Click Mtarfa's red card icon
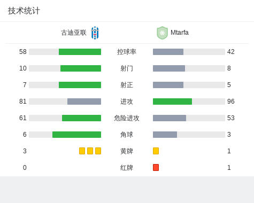254x203 pixels. 156,167
